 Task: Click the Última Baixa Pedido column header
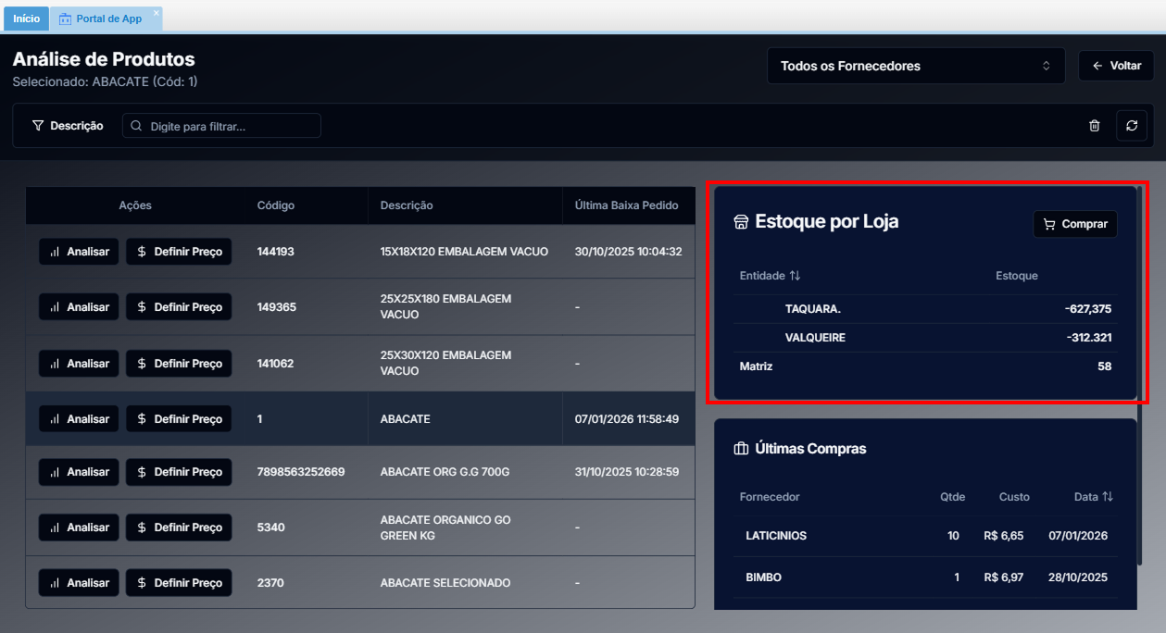pyautogui.click(x=626, y=205)
